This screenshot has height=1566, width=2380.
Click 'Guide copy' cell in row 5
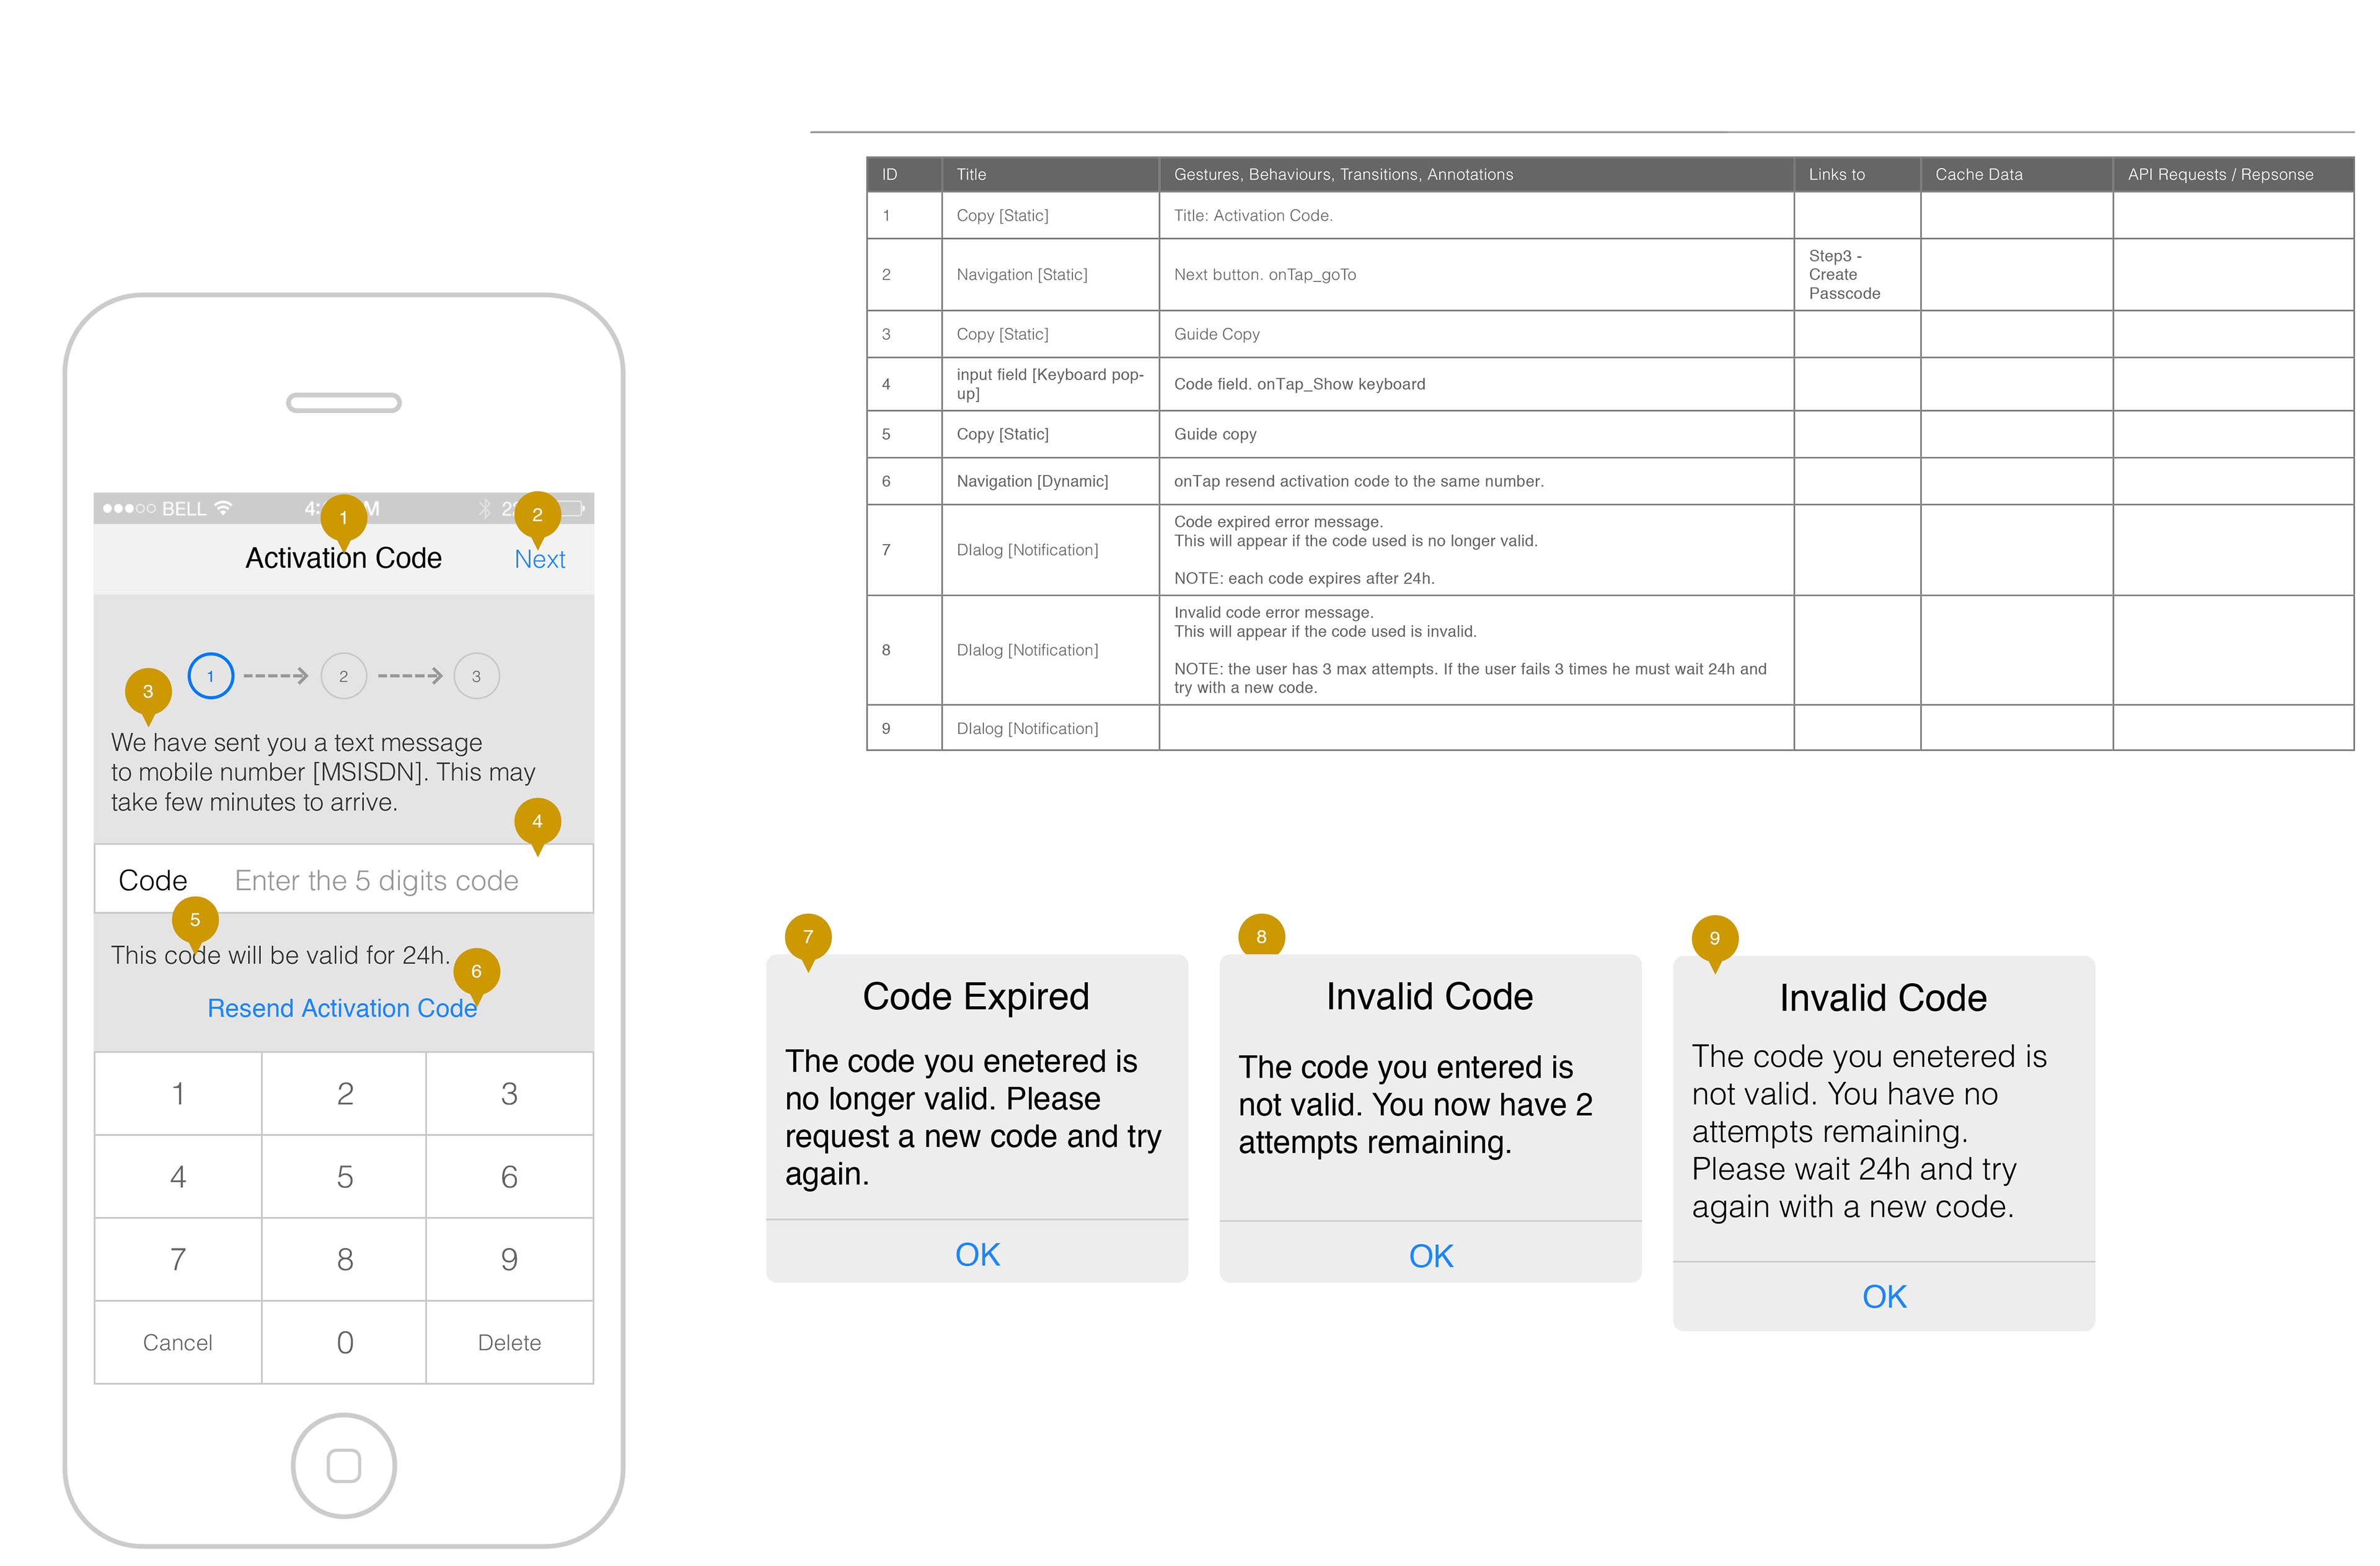[1476, 434]
